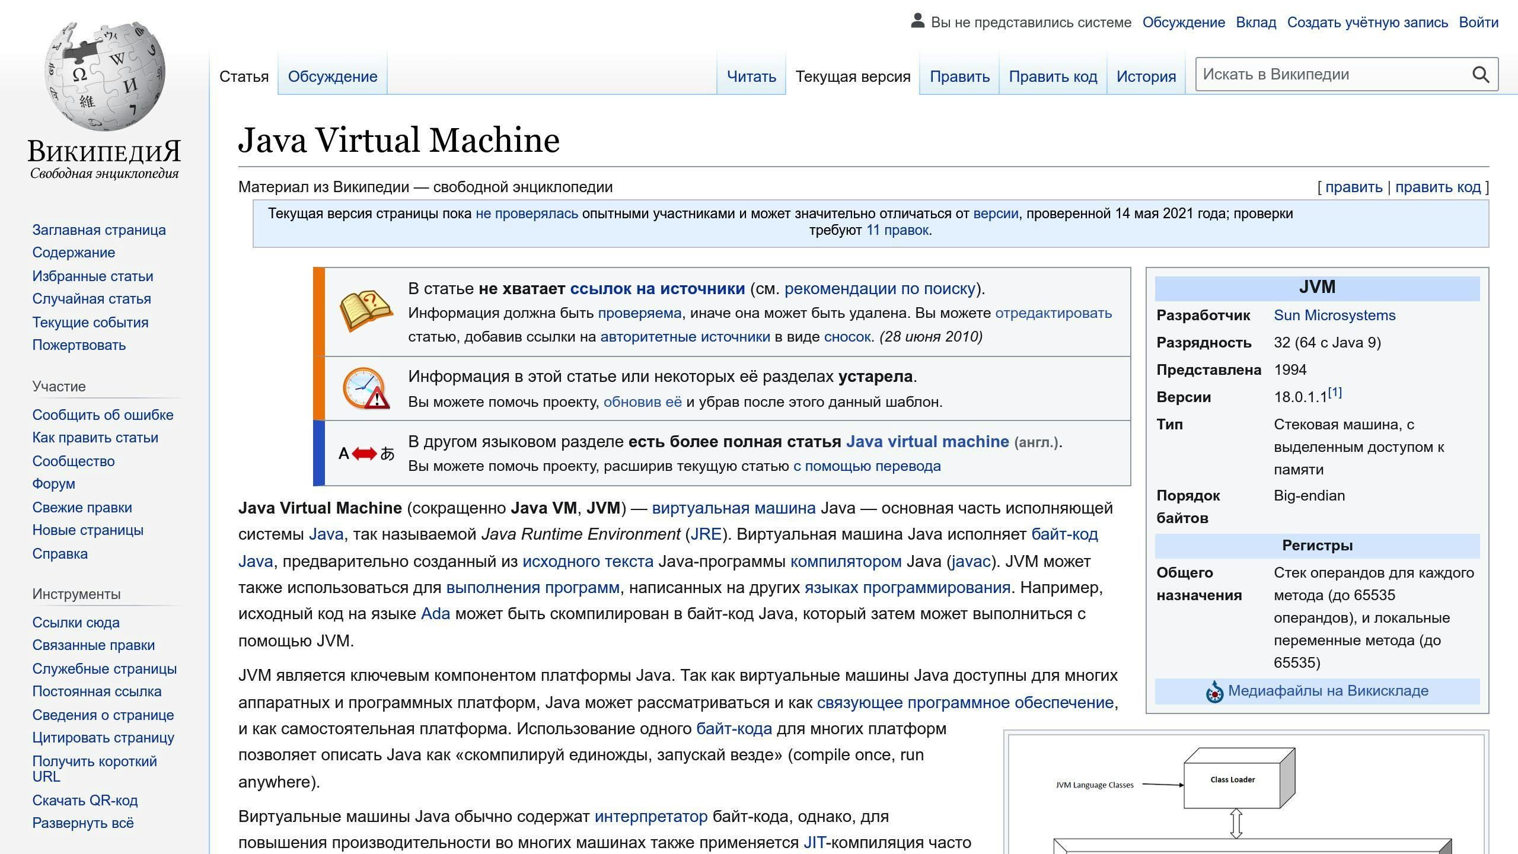Open Свежие правки
This screenshot has width=1518, height=854.
click(x=82, y=508)
